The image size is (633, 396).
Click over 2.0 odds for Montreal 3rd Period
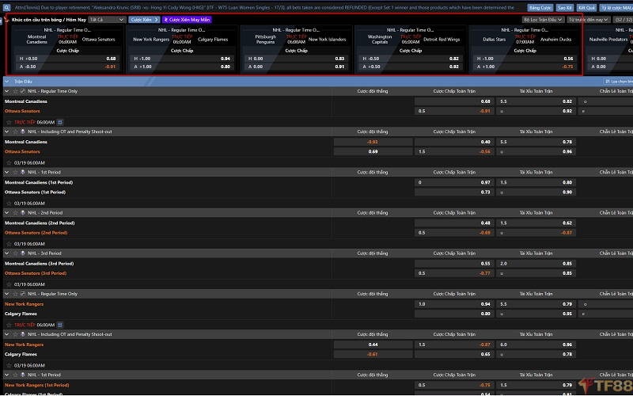(536, 264)
